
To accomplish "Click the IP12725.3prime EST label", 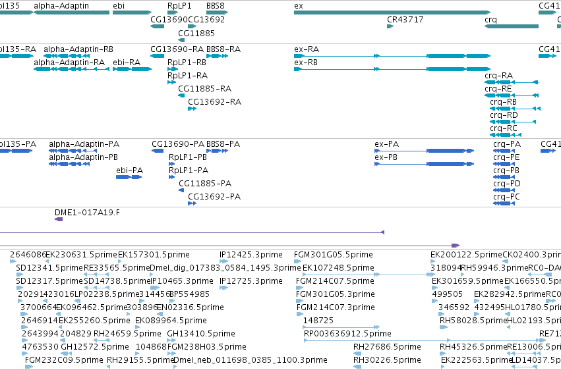I will 251,281.
